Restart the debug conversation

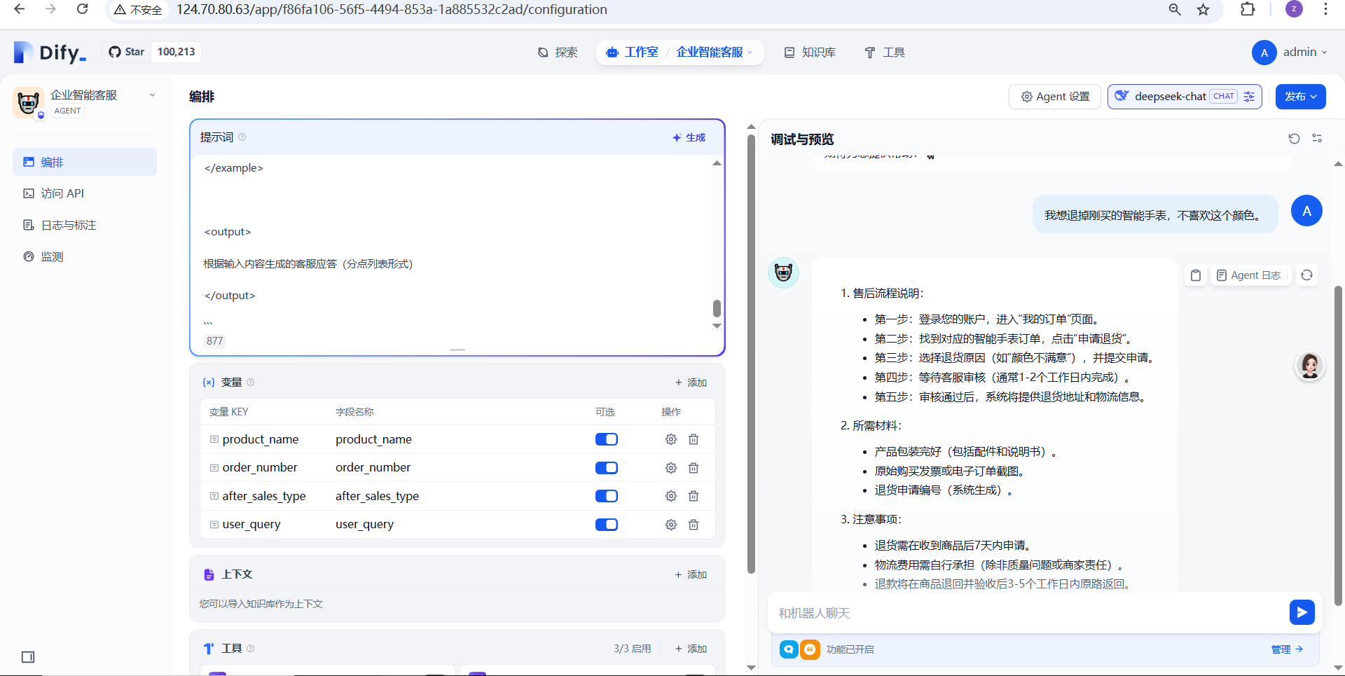[1294, 139]
